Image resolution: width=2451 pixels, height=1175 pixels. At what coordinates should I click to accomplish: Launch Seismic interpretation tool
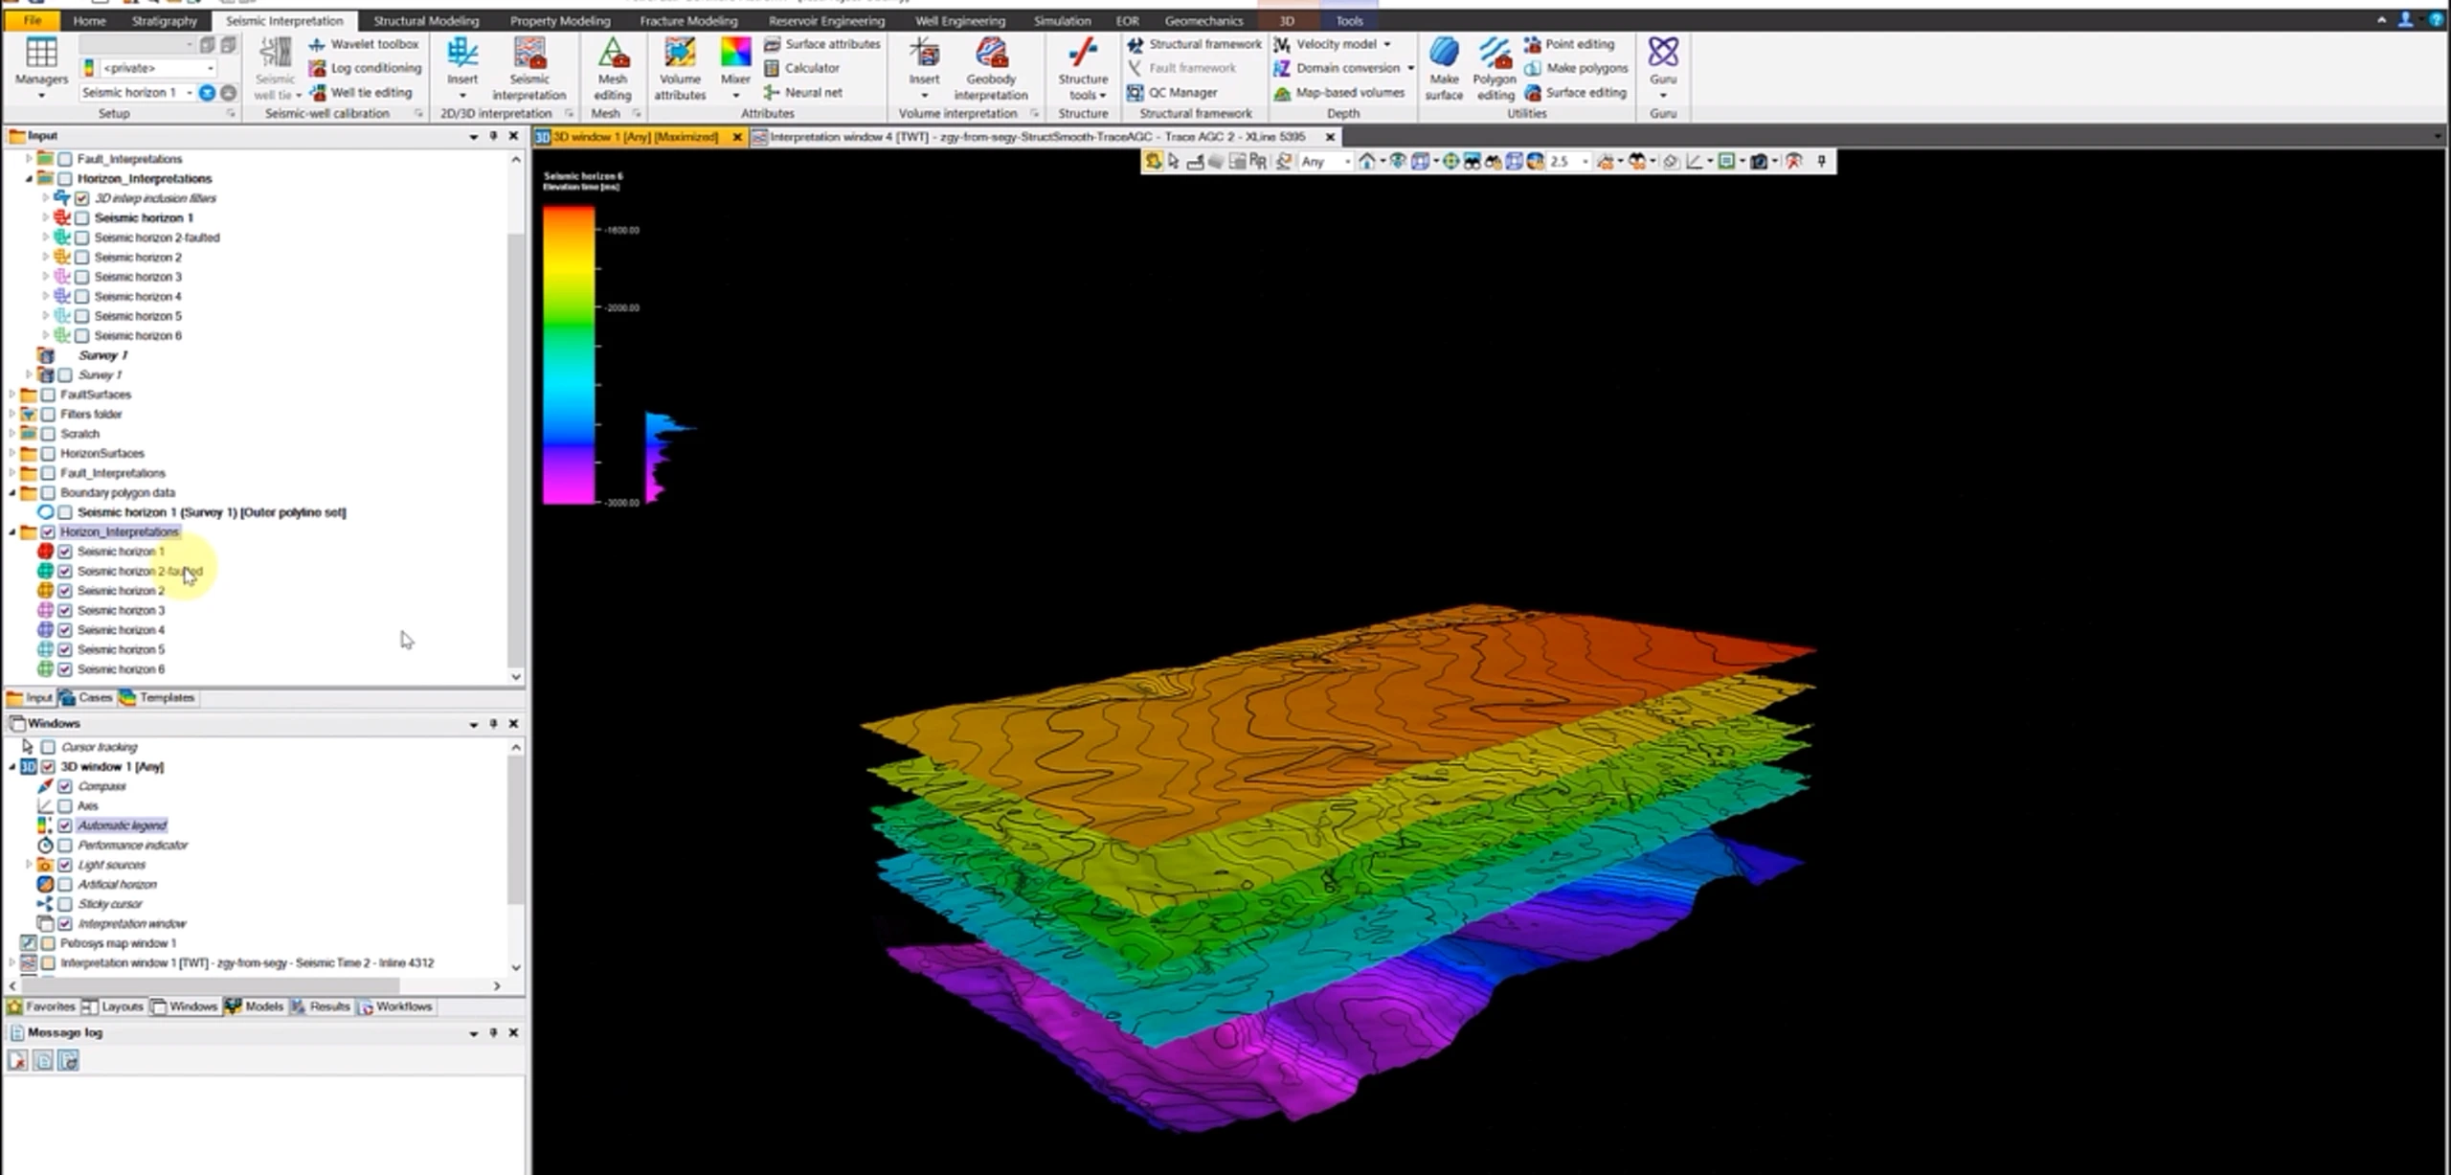click(529, 68)
